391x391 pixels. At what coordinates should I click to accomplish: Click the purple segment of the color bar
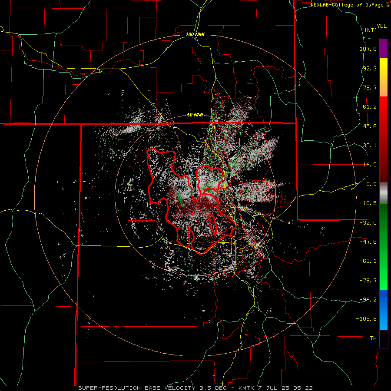pos(384,48)
